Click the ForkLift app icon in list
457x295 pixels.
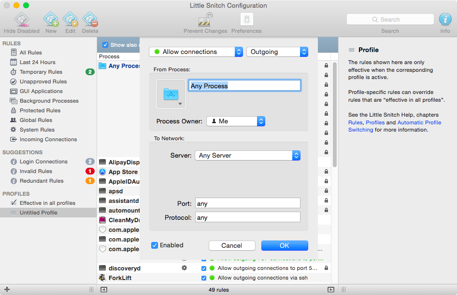[102, 278]
